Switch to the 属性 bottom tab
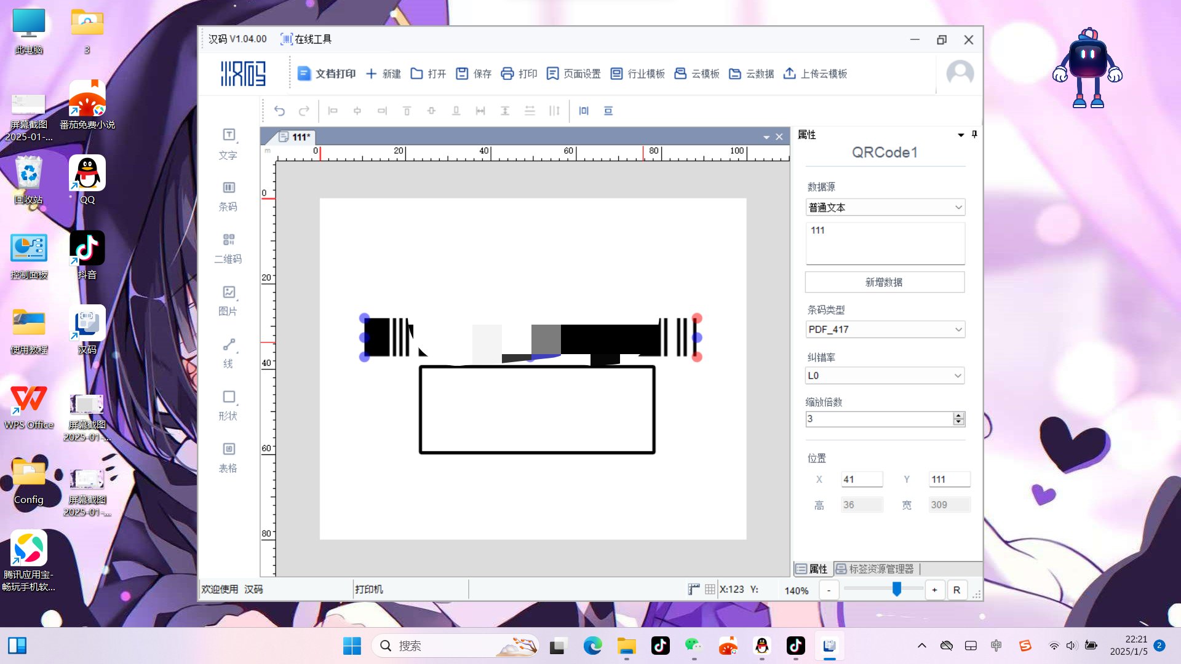1181x664 pixels. (812, 569)
